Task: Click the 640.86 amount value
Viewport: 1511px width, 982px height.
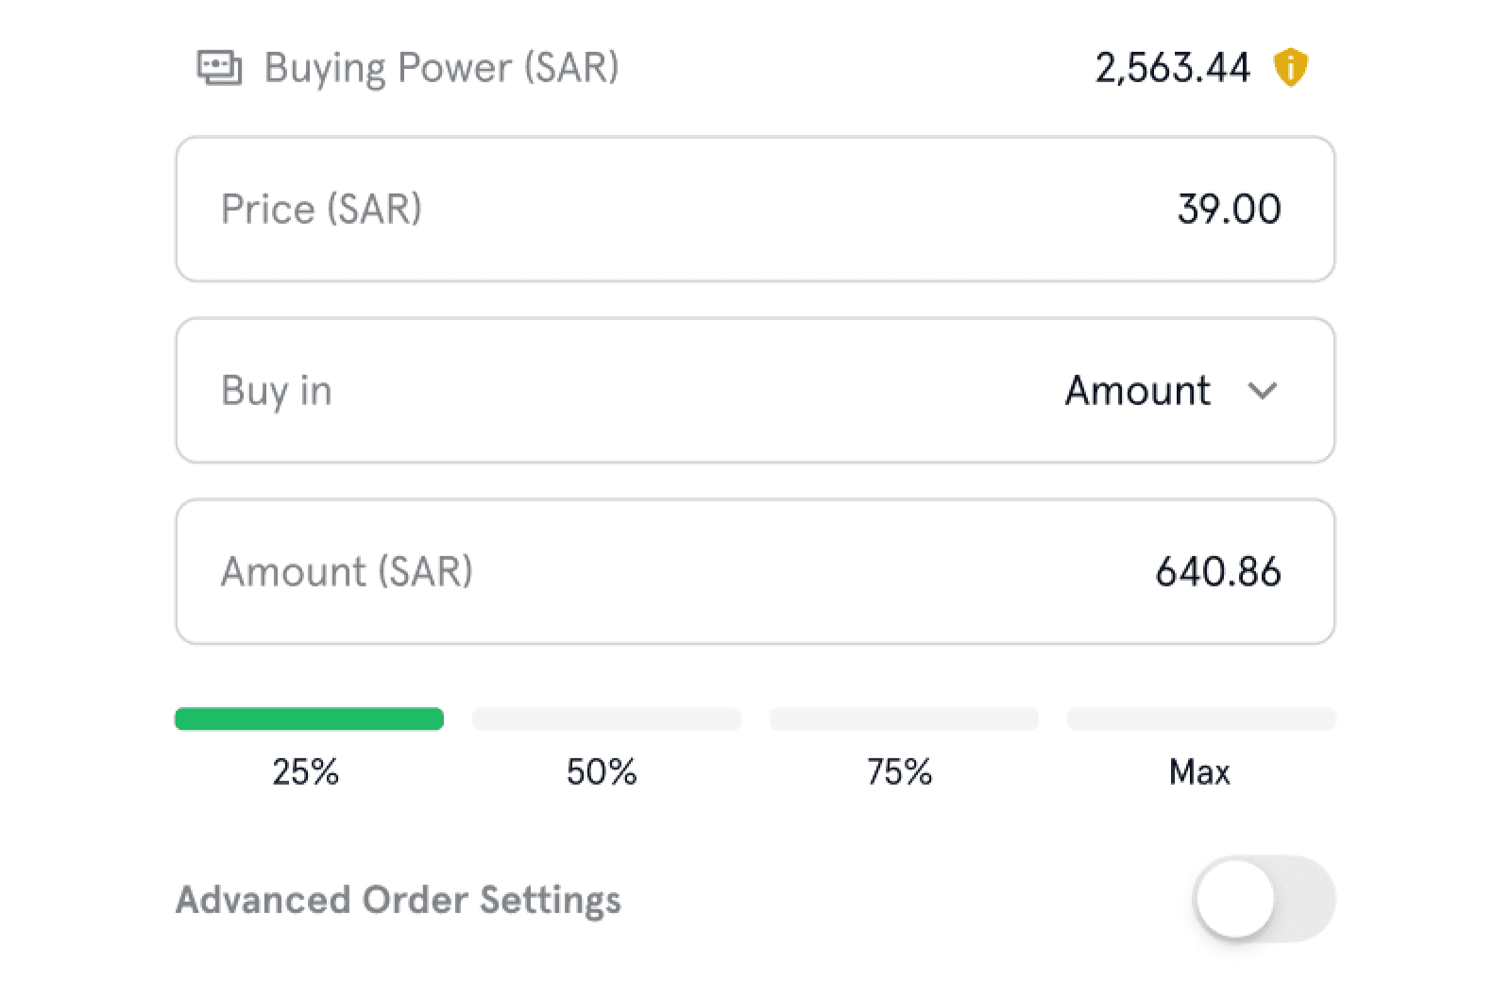Action: (x=1218, y=572)
